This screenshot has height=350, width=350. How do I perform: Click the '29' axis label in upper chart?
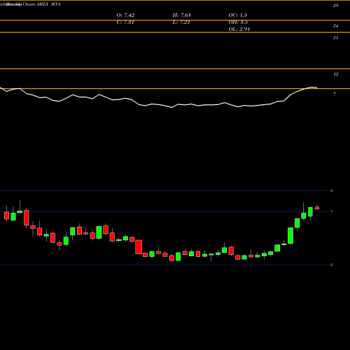[335, 6]
